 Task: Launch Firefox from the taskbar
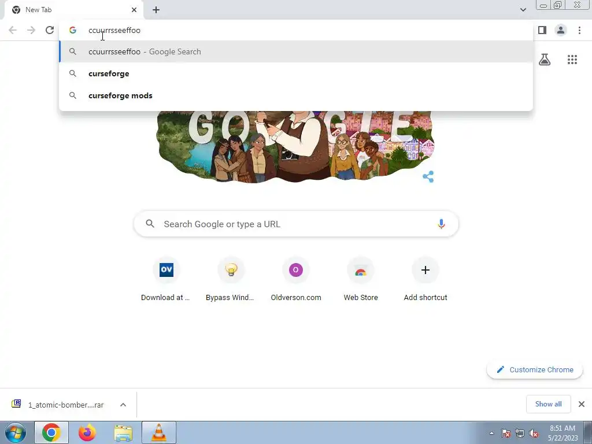pyautogui.click(x=87, y=432)
